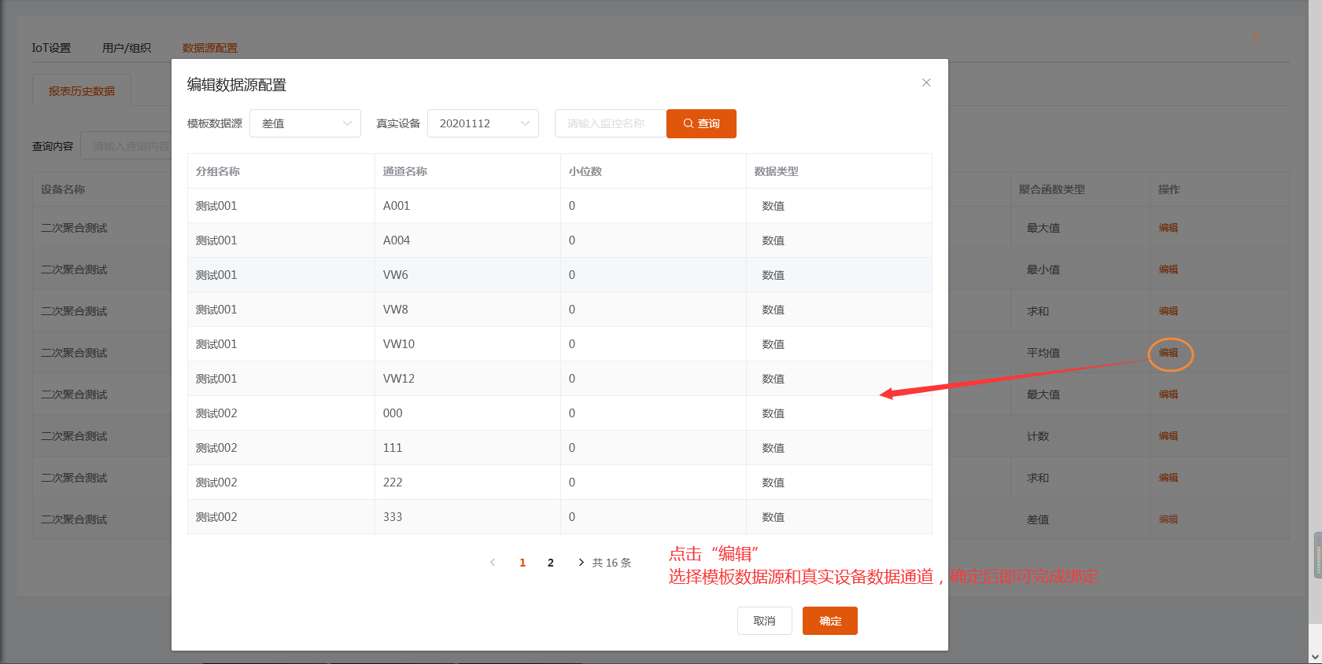Screen dimensions: 1322x664
Task: Close the 编辑数据源配置 dialog with X
Action: point(926,83)
